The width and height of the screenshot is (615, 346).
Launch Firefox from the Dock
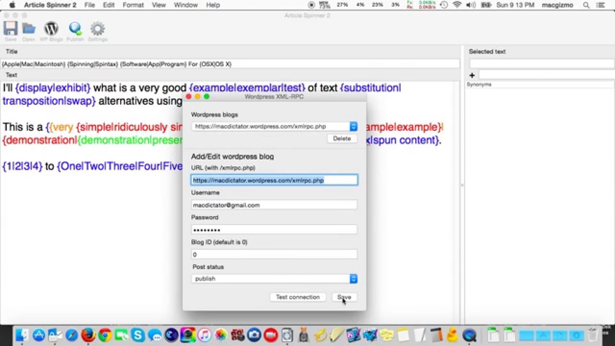[88, 335]
